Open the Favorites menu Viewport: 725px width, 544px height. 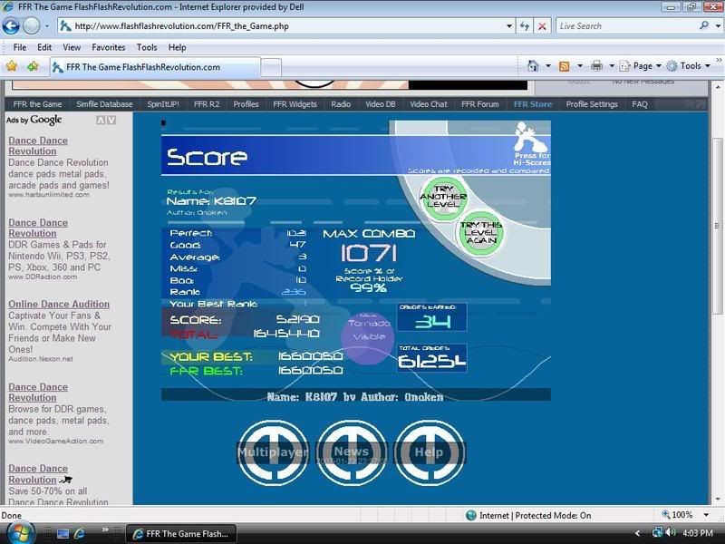click(x=108, y=47)
